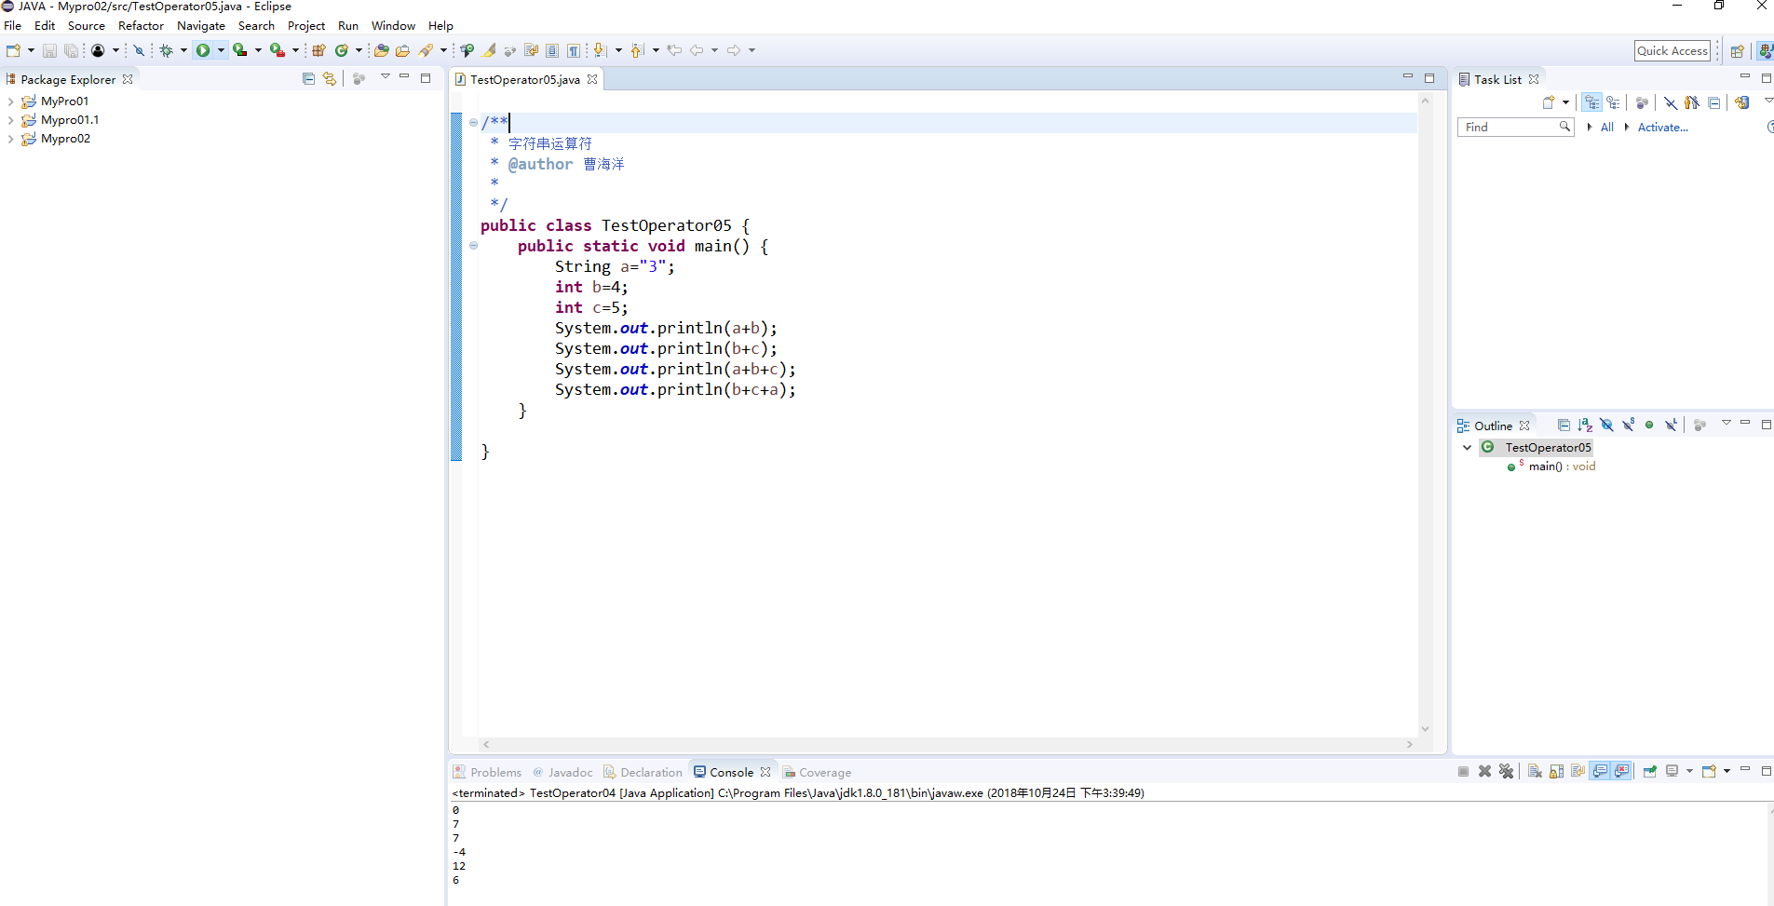Toggle Scroll Lock in Console toolbar
The width and height of the screenshot is (1774, 906).
point(1556,772)
